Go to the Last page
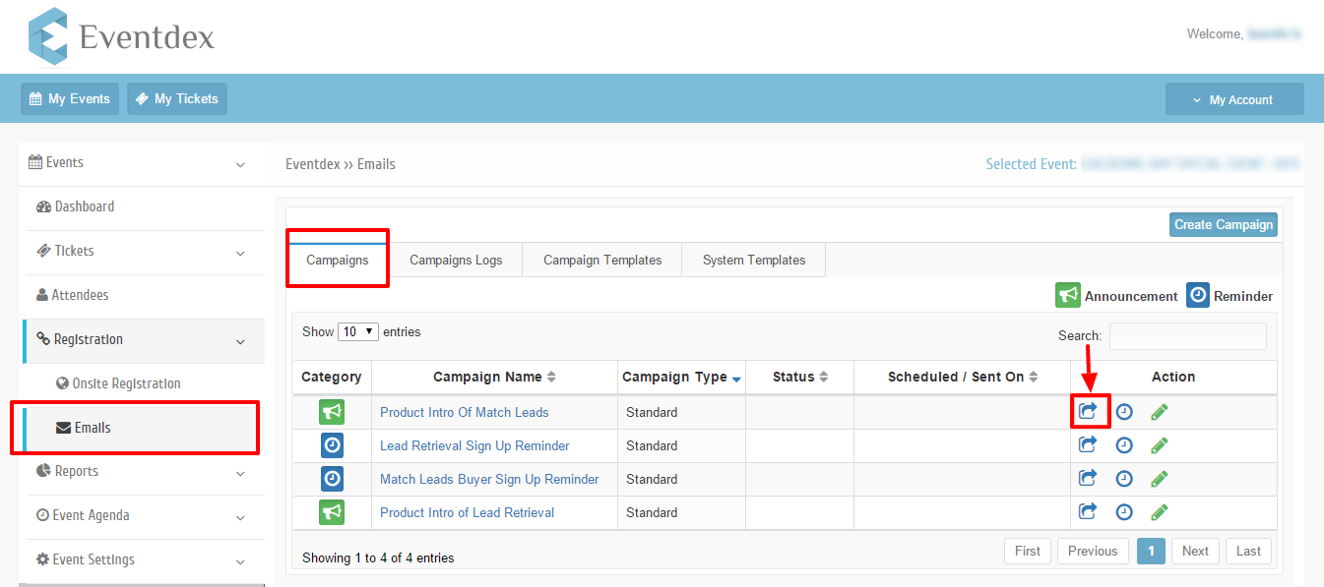Screen dimensions: 1324x587 pyautogui.click(x=1248, y=551)
